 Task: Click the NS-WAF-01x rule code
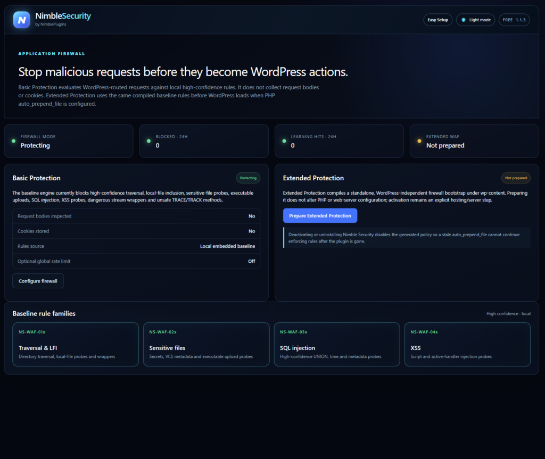32,332
